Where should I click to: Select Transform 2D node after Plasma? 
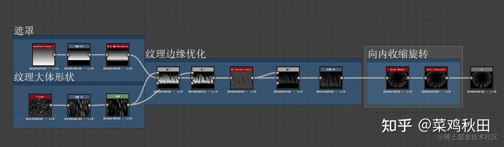click(79, 105)
